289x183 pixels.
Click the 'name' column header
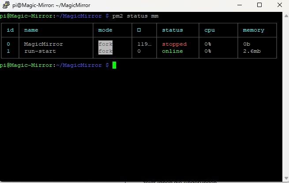(31, 30)
